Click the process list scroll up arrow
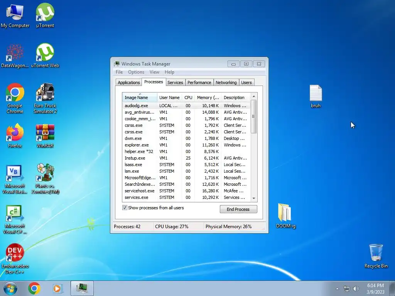The width and height of the screenshot is (395, 296). [254, 96]
